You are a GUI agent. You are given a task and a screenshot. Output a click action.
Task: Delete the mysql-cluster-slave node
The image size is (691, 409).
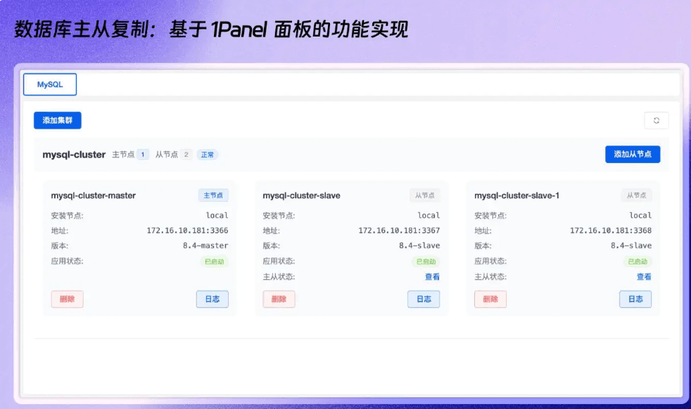click(x=279, y=299)
